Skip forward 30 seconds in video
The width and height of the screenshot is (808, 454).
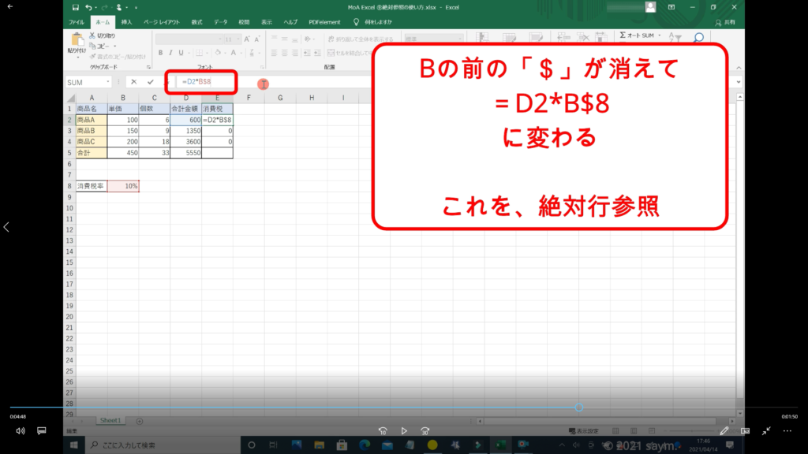pyautogui.click(x=425, y=431)
